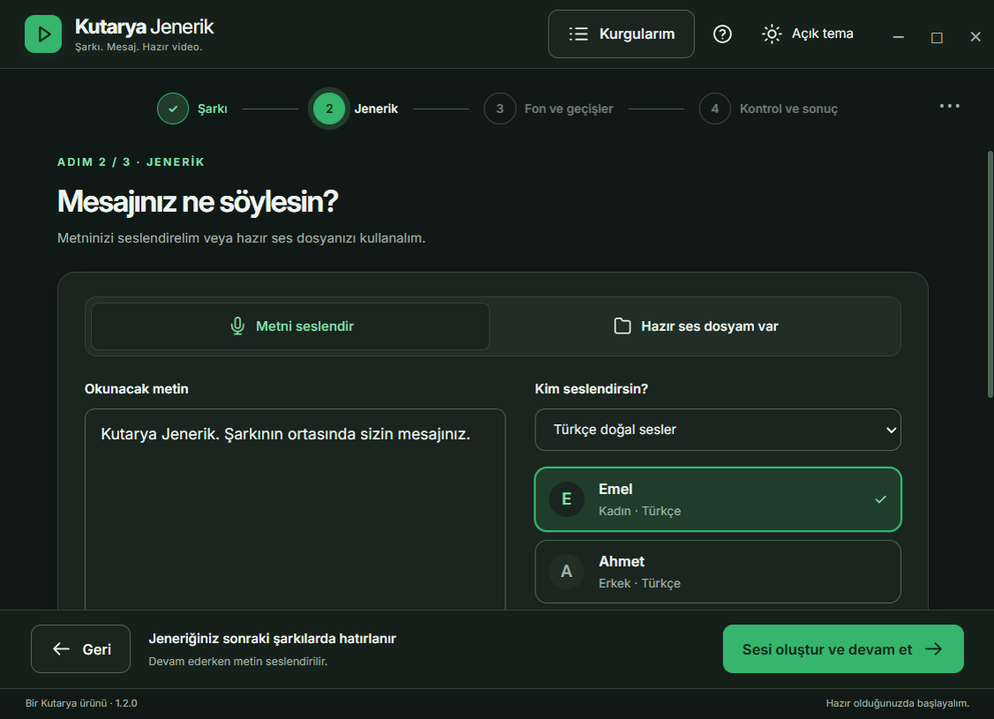This screenshot has width=994, height=719.
Task: Go back with the Geri button
Action: (80, 648)
